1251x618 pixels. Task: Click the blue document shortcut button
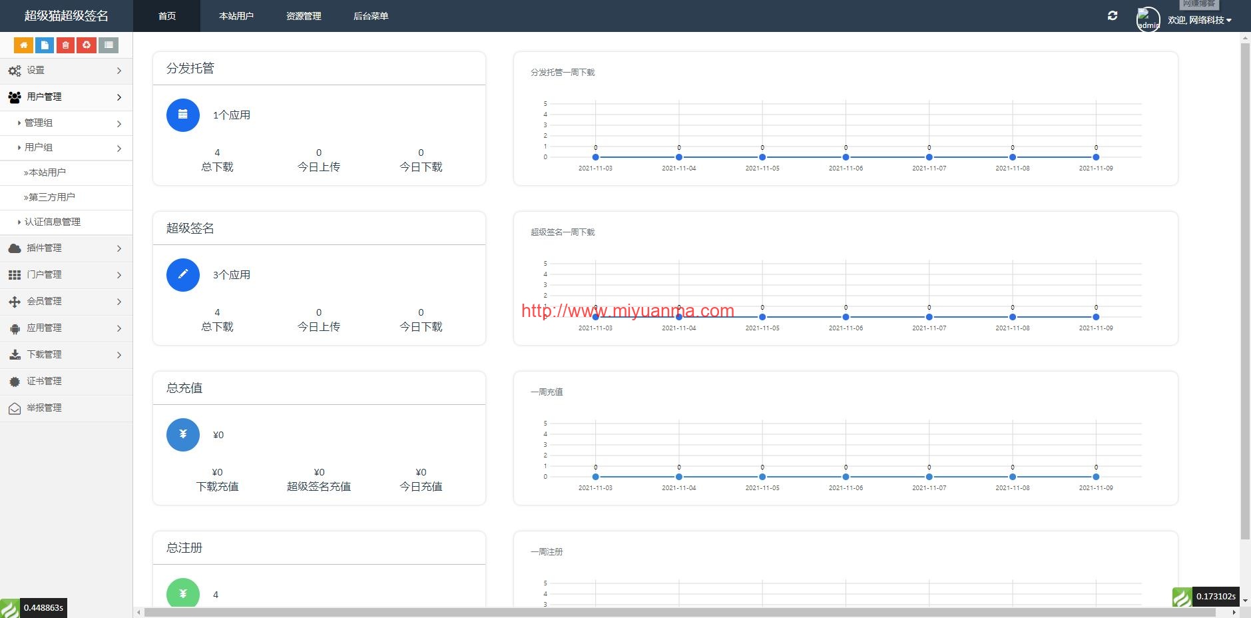tap(45, 45)
